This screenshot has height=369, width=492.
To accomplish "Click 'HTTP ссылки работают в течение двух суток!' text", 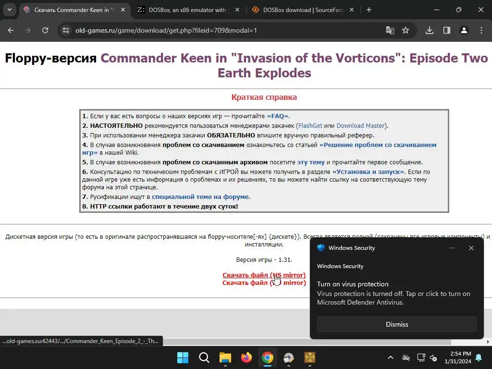I will pos(164,207).
